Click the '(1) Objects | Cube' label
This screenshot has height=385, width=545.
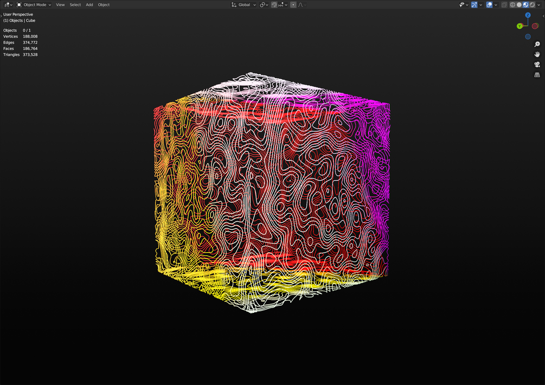click(19, 21)
